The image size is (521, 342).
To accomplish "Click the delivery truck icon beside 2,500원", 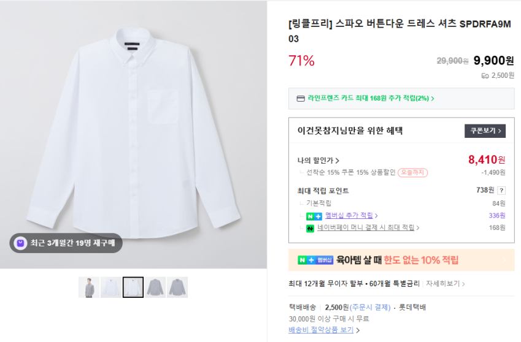I will 485,75.
